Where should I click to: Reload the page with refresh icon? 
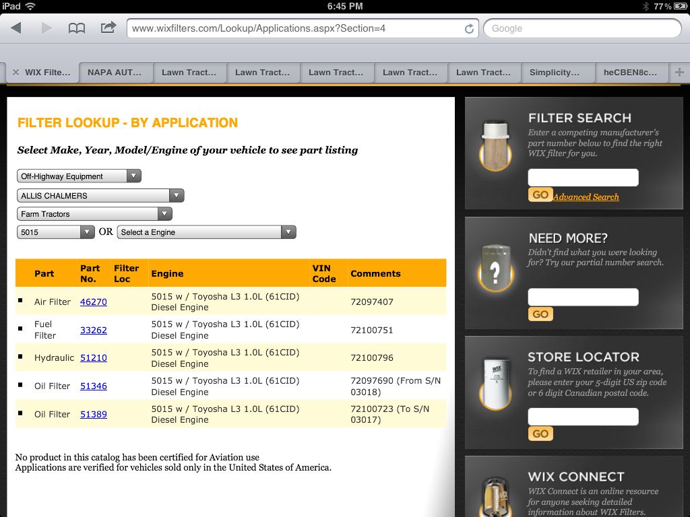pyautogui.click(x=469, y=28)
